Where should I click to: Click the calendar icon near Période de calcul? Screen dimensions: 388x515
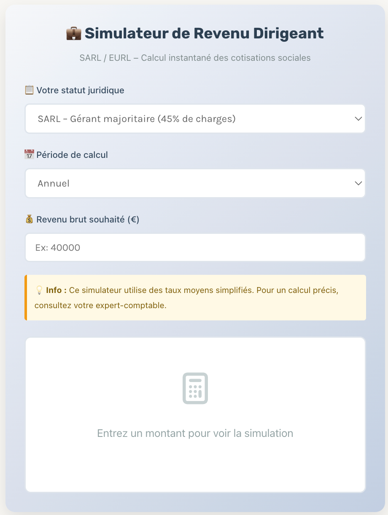(x=28, y=154)
